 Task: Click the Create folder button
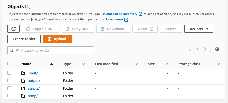[x=24, y=39]
